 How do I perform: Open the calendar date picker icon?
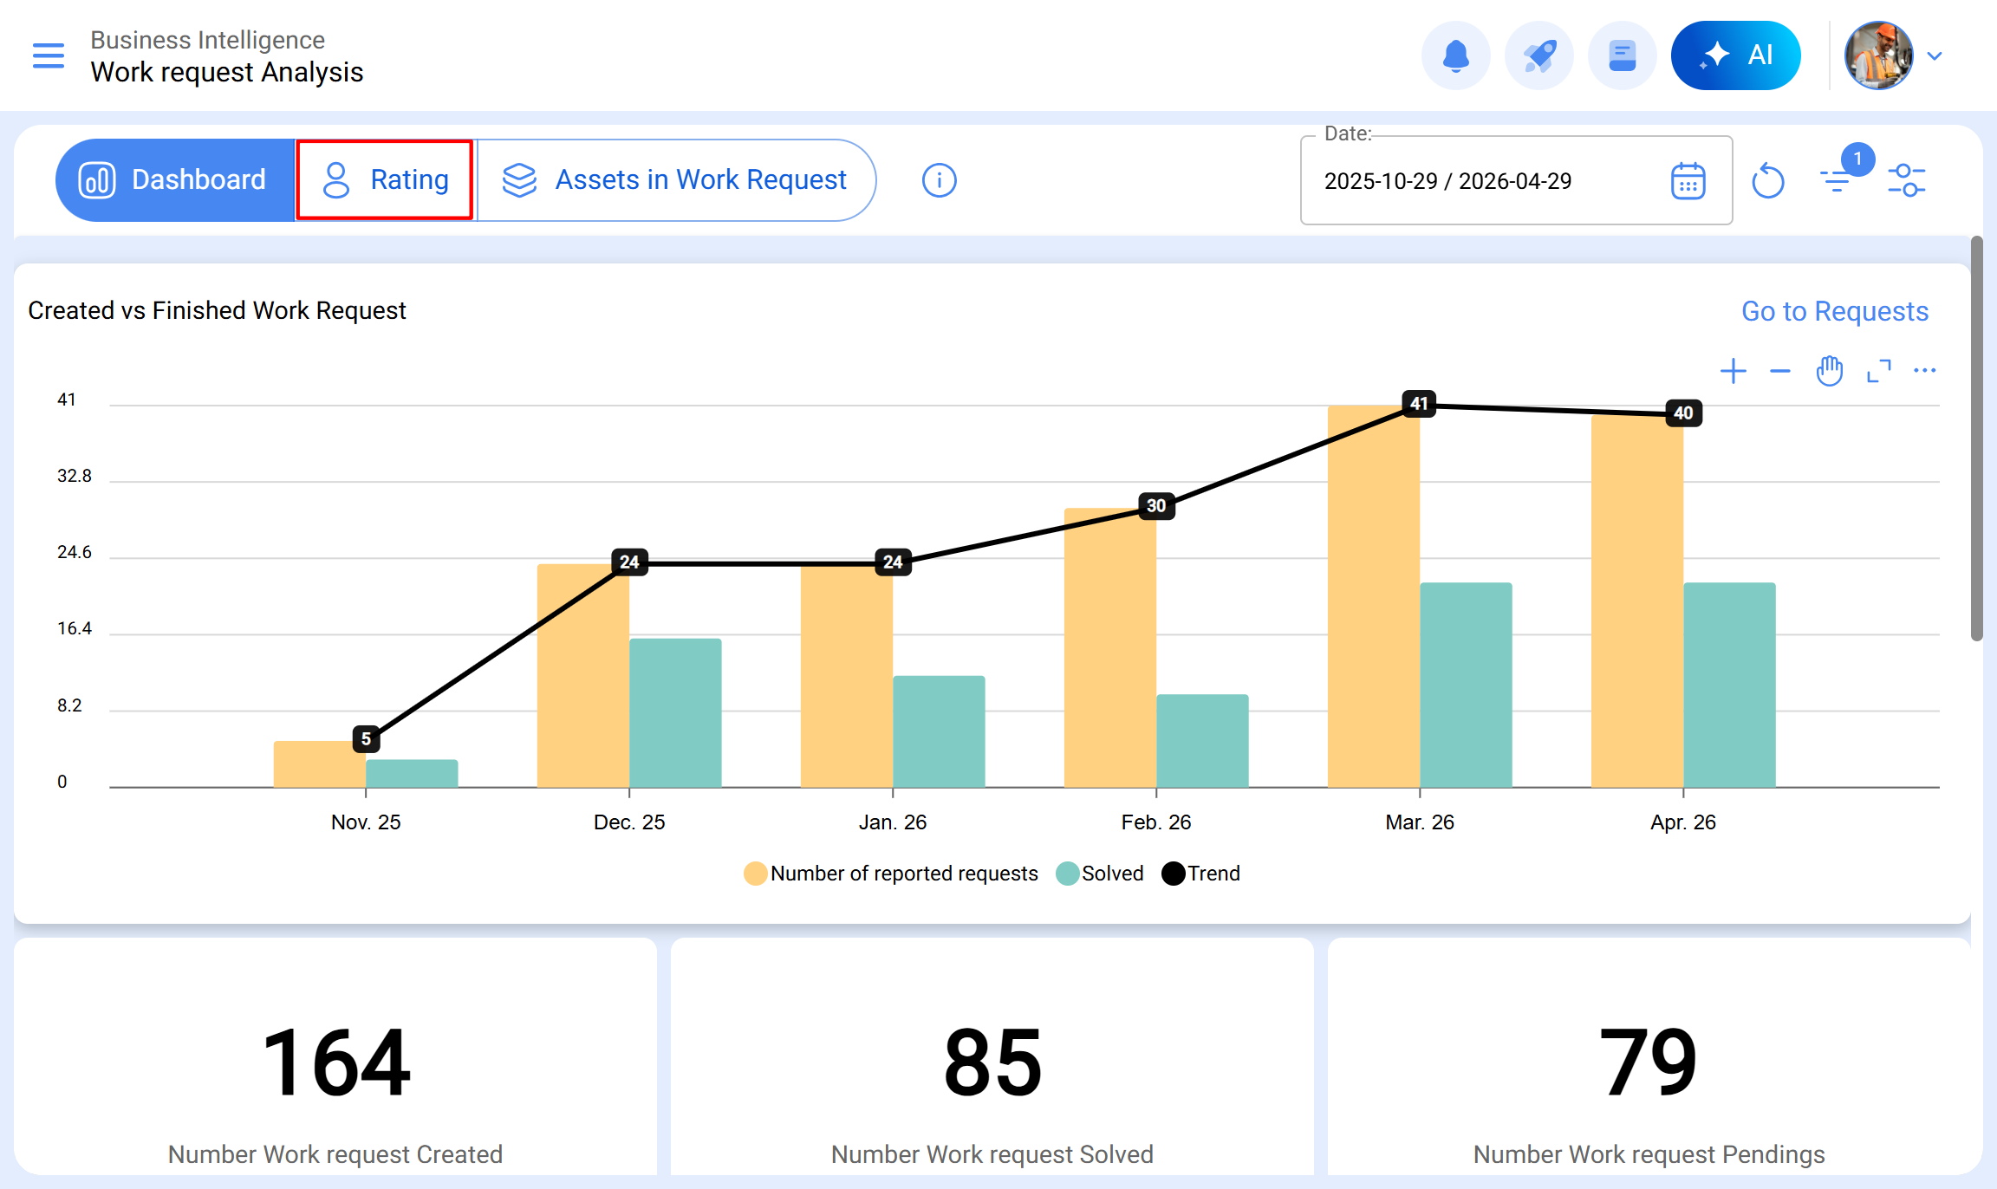coord(1688,181)
